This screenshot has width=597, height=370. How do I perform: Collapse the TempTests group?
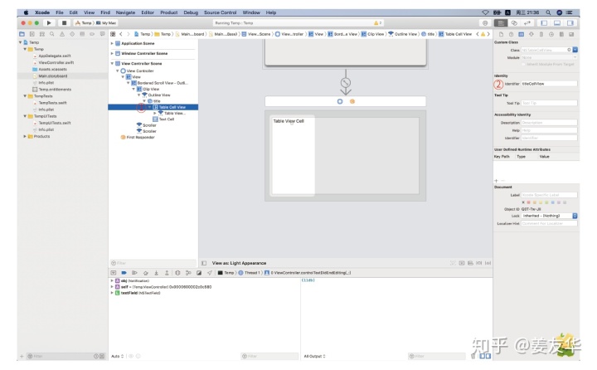point(25,96)
